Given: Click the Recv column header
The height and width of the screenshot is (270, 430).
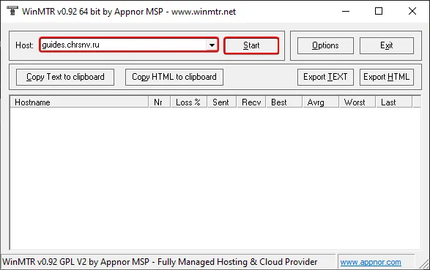Looking at the screenshot, I should pos(251,102).
